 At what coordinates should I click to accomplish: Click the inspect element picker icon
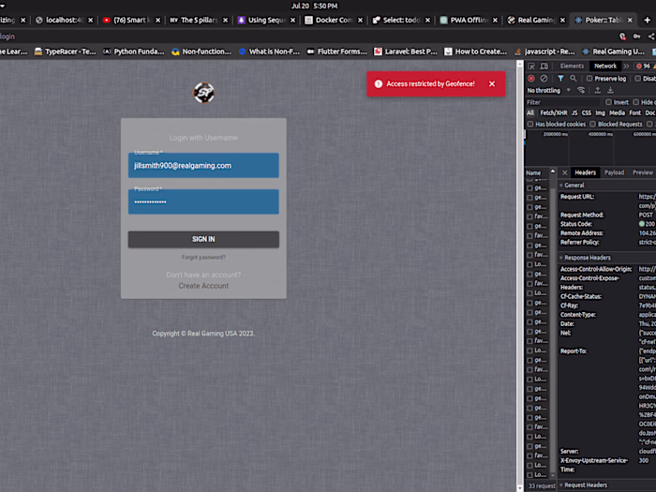[531, 67]
